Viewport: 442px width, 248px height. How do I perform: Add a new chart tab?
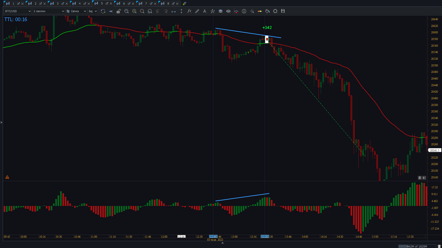point(184,3)
